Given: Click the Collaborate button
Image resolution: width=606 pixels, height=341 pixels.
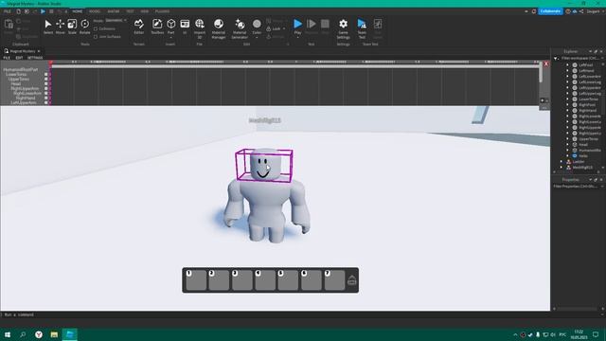Looking at the screenshot, I should tap(550, 11).
